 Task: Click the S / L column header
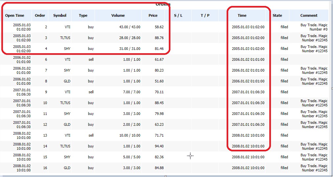178,15
